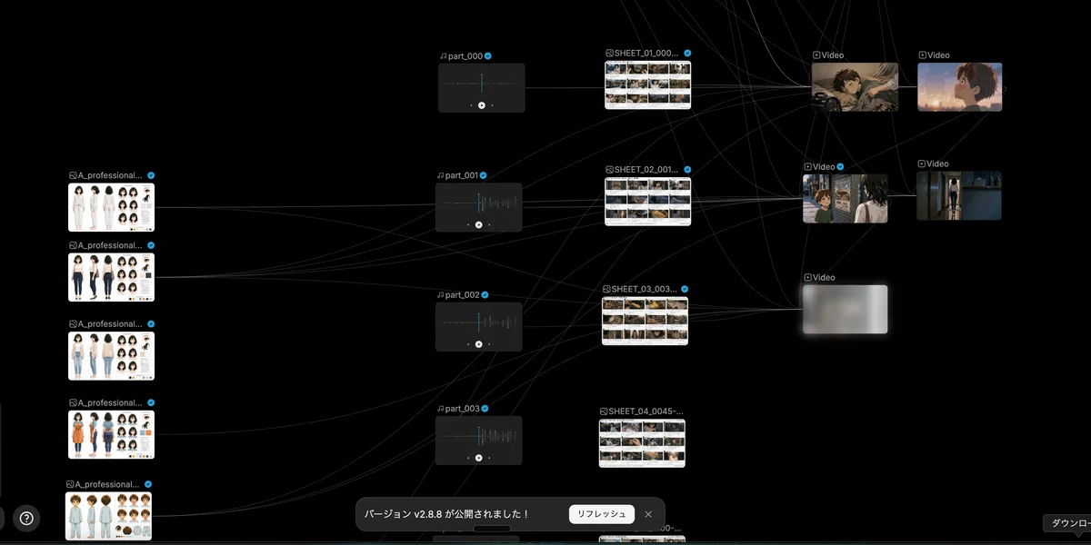
Task: Play the part_000 audio clip
Action: coord(482,105)
